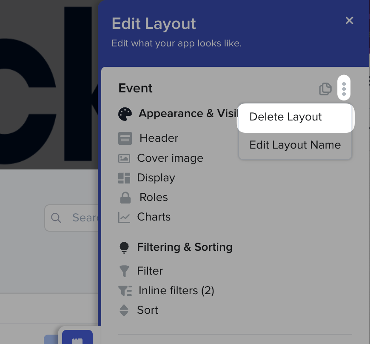
Task: Expand the Filtering & Sorting section
Action: click(185, 247)
